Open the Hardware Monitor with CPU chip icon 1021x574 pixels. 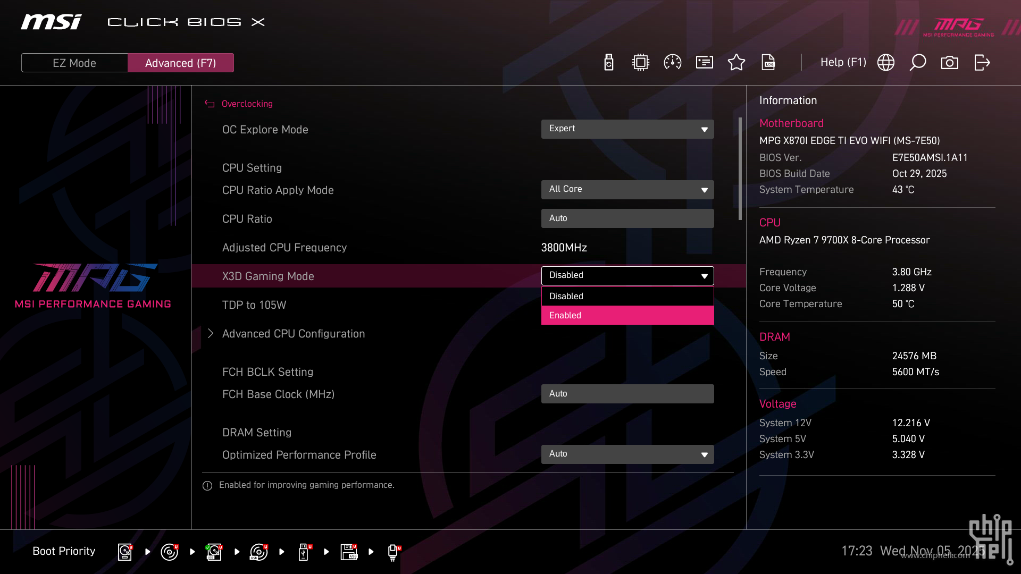(x=640, y=62)
